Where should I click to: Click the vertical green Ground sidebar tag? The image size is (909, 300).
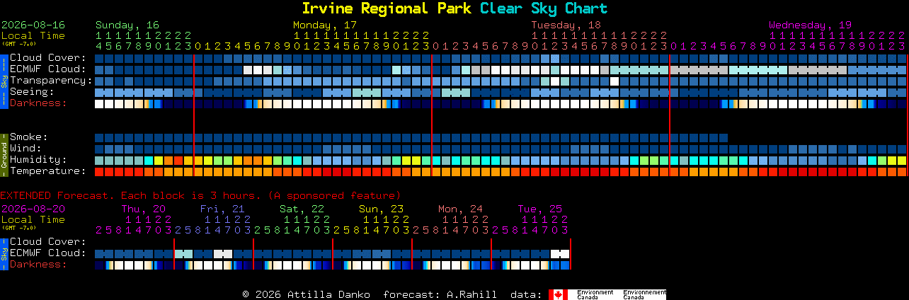[4, 154]
